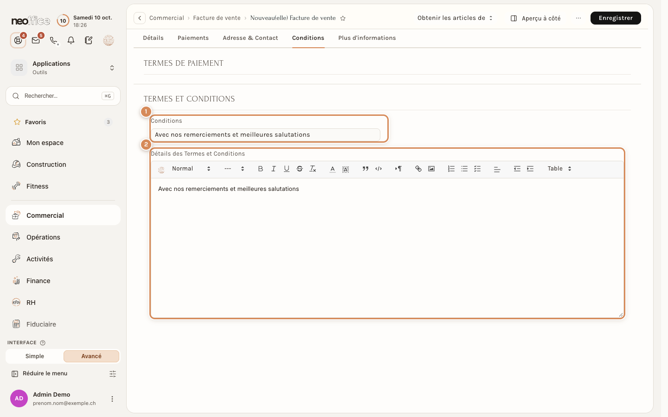Add invoice to favorites with star

pos(343,18)
